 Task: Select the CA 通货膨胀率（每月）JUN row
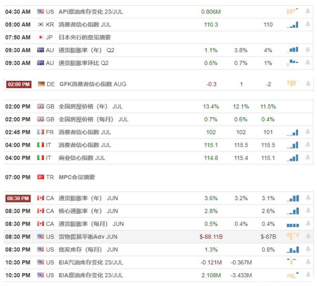[158, 224]
